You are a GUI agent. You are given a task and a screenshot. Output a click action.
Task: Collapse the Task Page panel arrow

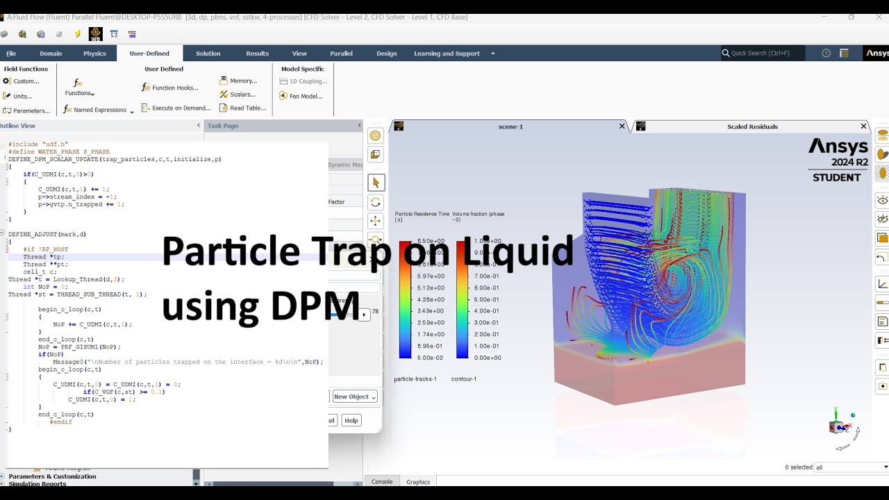click(x=359, y=126)
